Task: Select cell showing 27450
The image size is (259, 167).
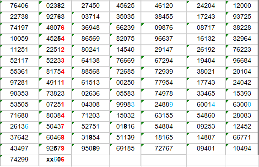Action: pos(90,6)
